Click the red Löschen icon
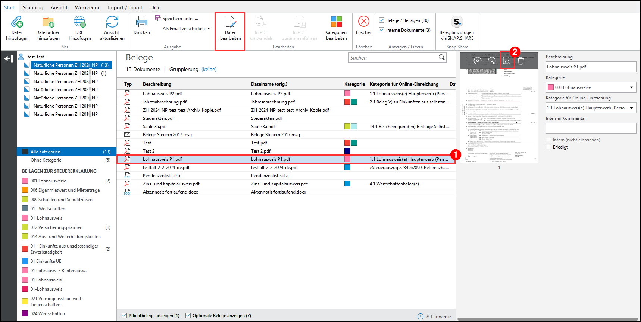Screen dimensions: 641x322 364,21
